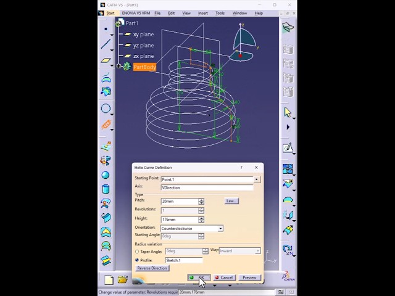The image size is (395, 296).
Task: Create a new document with New icon
Action: (x=109, y=279)
